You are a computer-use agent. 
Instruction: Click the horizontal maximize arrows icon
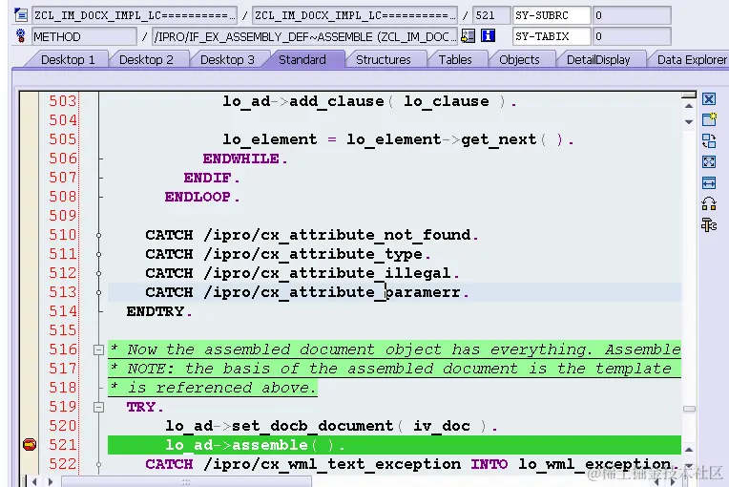click(x=709, y=182)
